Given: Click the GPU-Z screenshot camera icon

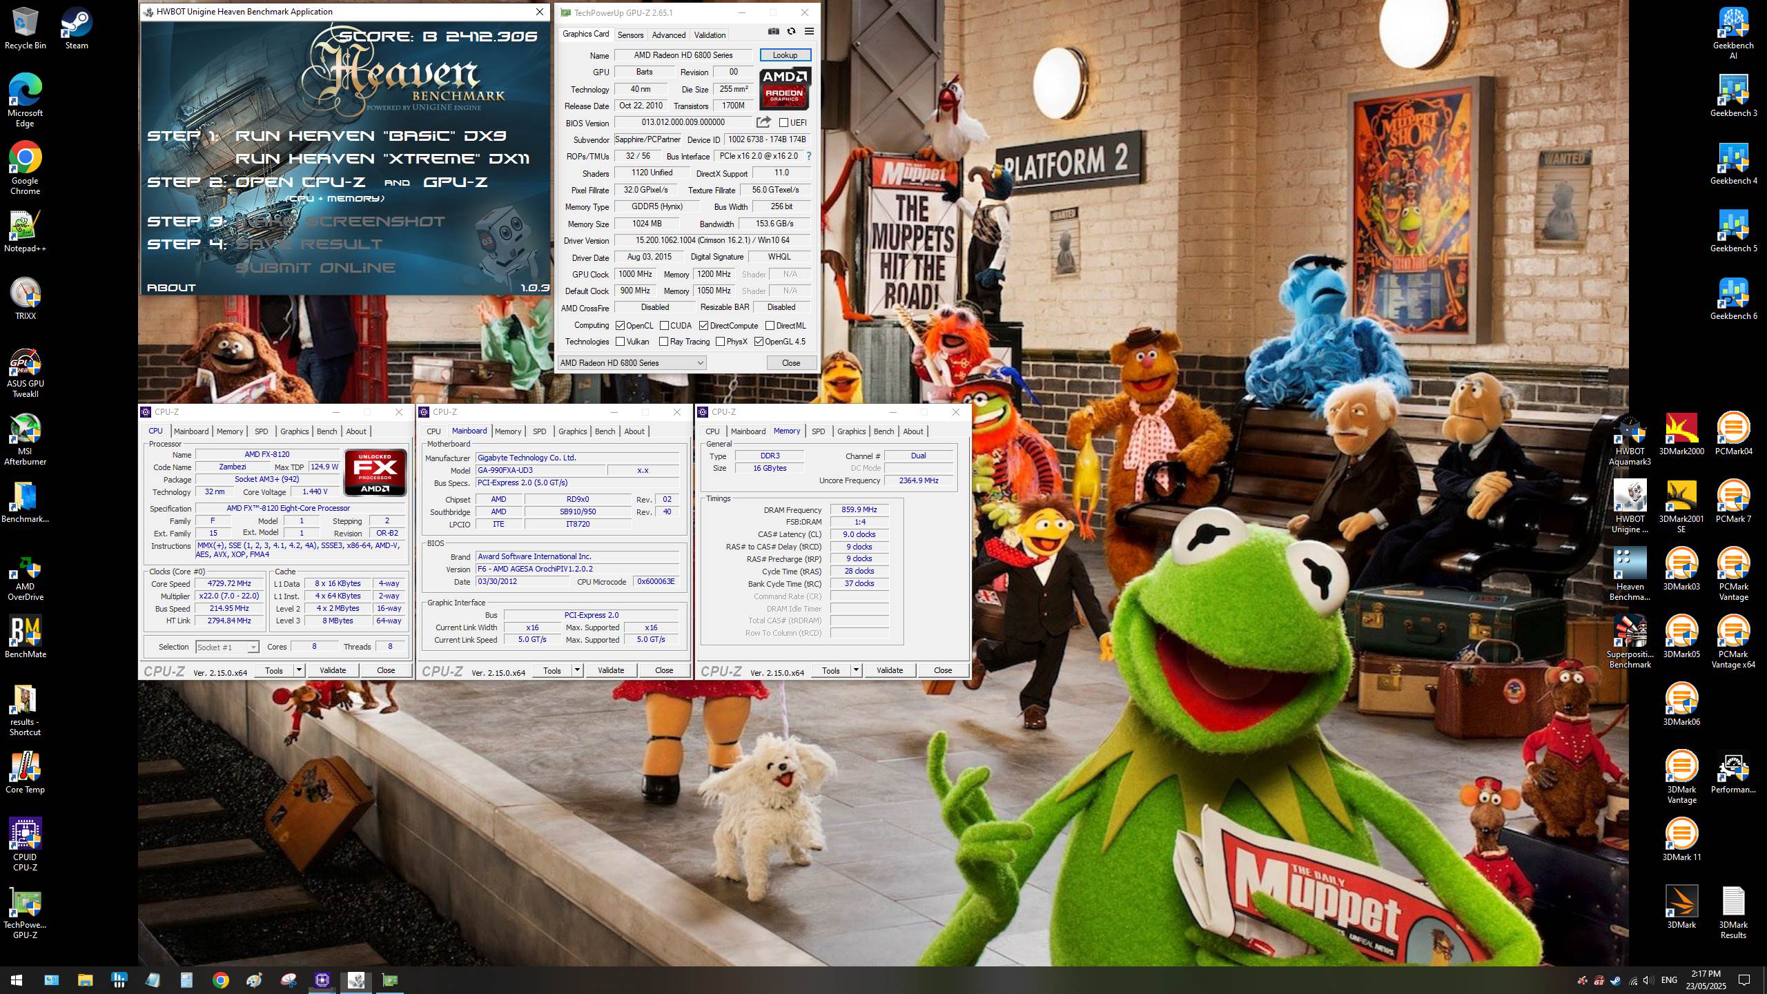Looking at the screenshot, I should pos(774,32).
